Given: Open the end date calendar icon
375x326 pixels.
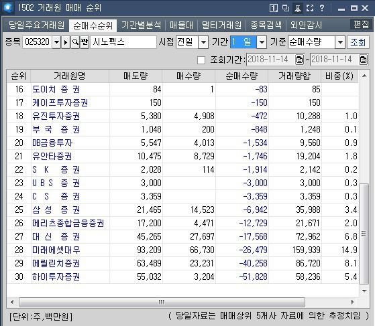Looking at the screenshot, I should 363,60.
